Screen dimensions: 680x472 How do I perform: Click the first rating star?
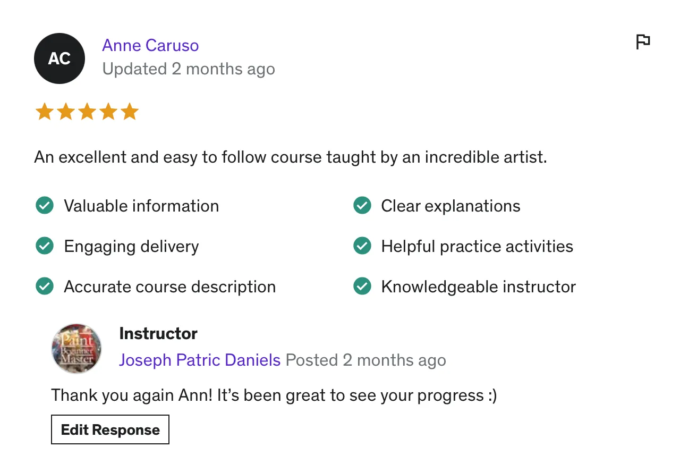pyautogui.click(x=44, y=112)
